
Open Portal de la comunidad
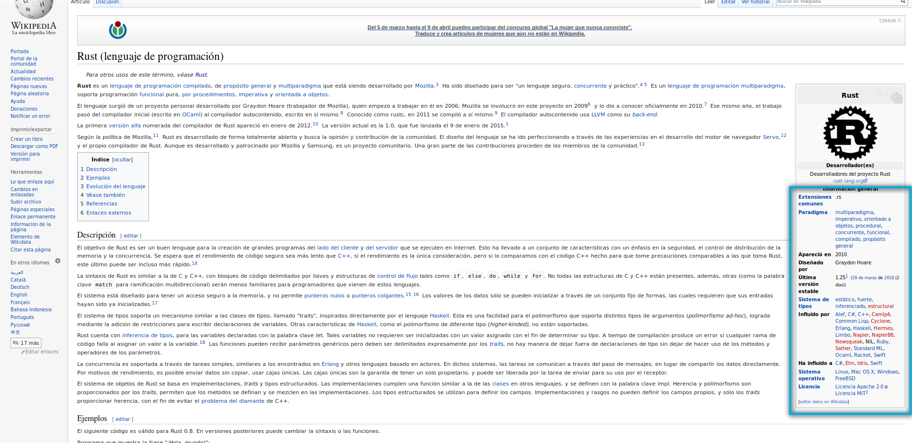pyautogui.click(x=24, y=61)
